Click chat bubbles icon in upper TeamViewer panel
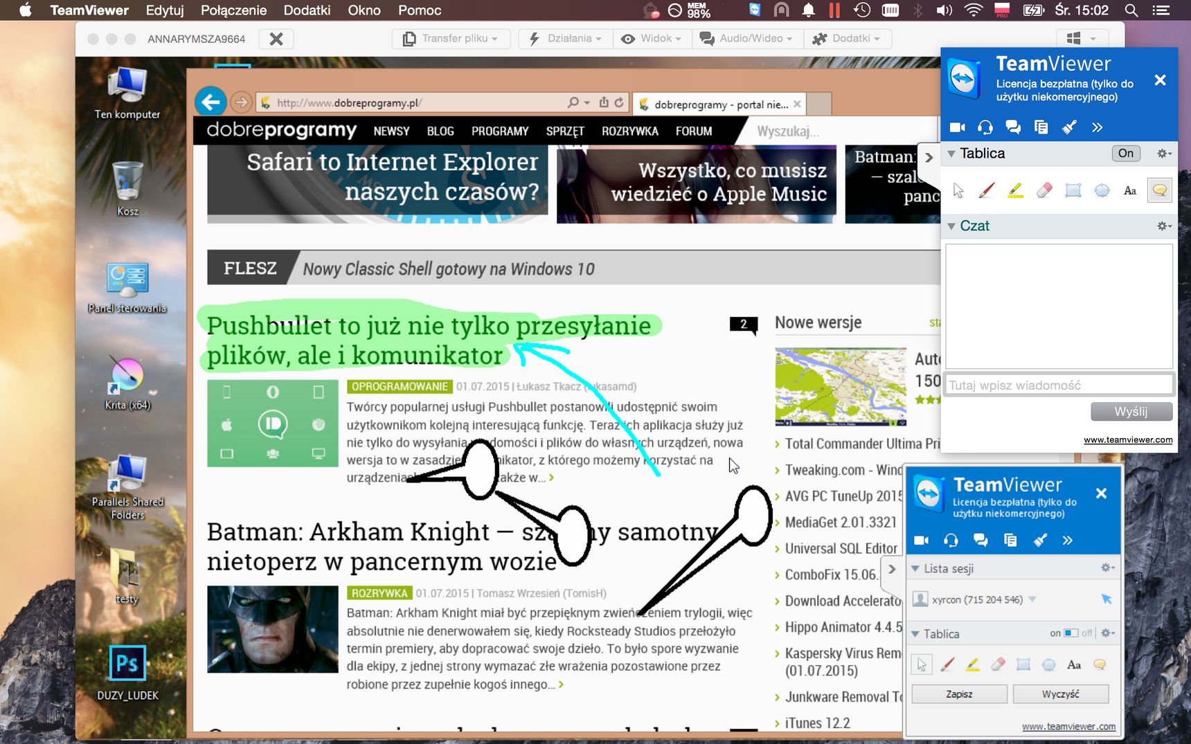 1013,127
